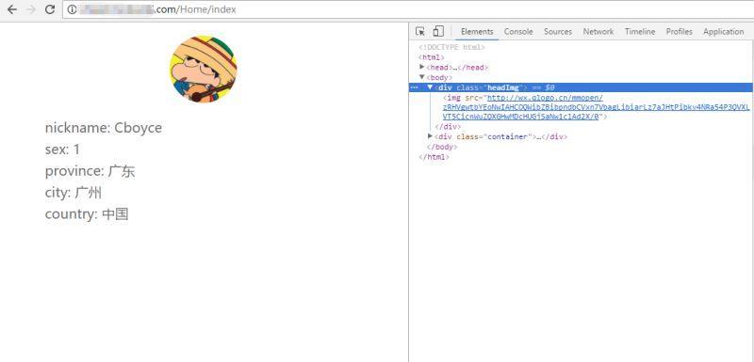Activate the inspect element picker tool
Image resolution: width=754 pixels, height=362 pixels.
[420, 32]
